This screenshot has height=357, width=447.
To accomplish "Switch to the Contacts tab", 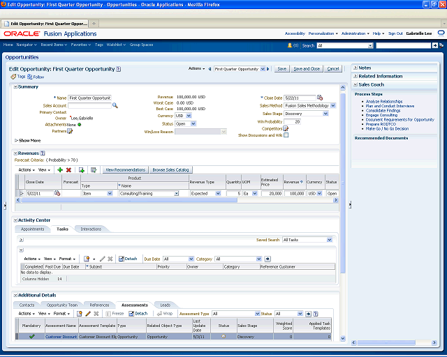I will click(27, 305).
